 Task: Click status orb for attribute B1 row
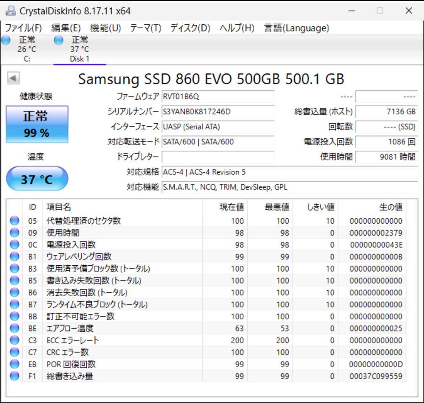15,256
